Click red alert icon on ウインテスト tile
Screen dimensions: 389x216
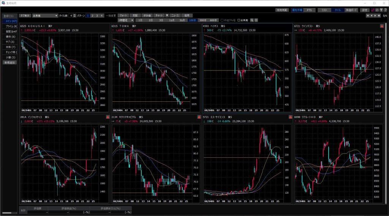point(382,26)
